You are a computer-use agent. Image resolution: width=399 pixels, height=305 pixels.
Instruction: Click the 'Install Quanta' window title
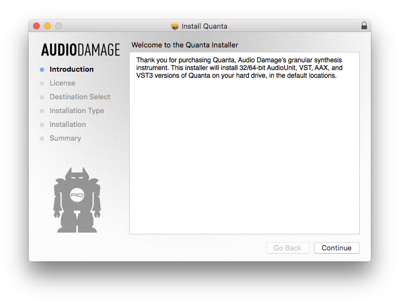[204, 26]
